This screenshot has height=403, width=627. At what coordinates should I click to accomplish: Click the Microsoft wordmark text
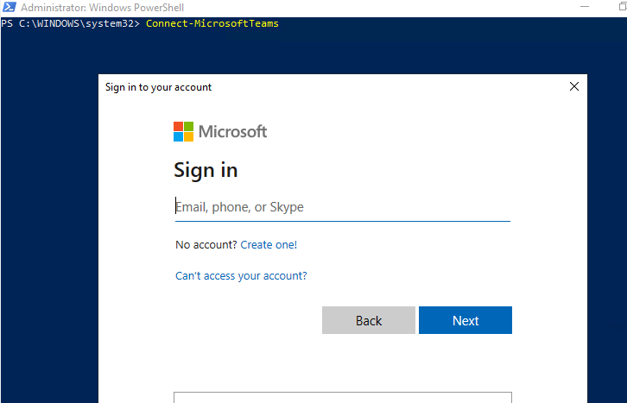coord(232,131)
